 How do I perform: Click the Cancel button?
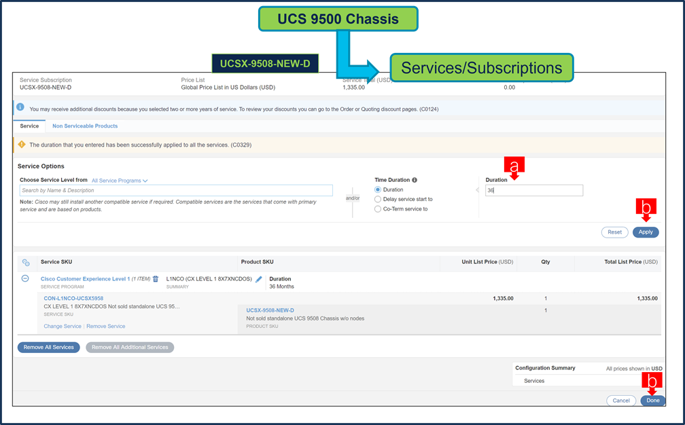pyautogui.click(x=621, y=401)
